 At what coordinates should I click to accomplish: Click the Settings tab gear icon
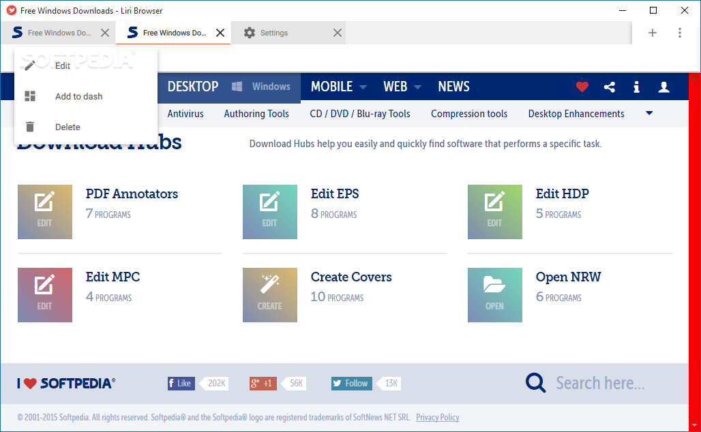250,33
